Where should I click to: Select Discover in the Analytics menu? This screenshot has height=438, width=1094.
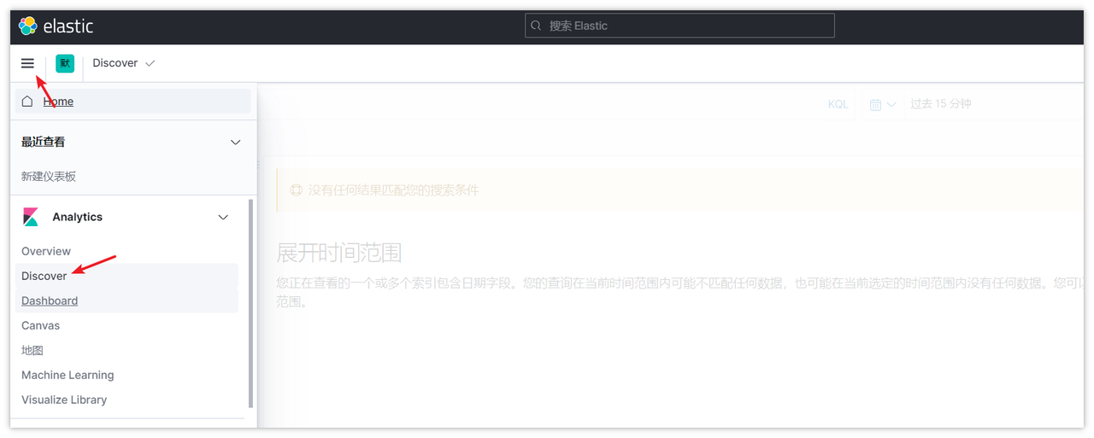tap(44, 276)
